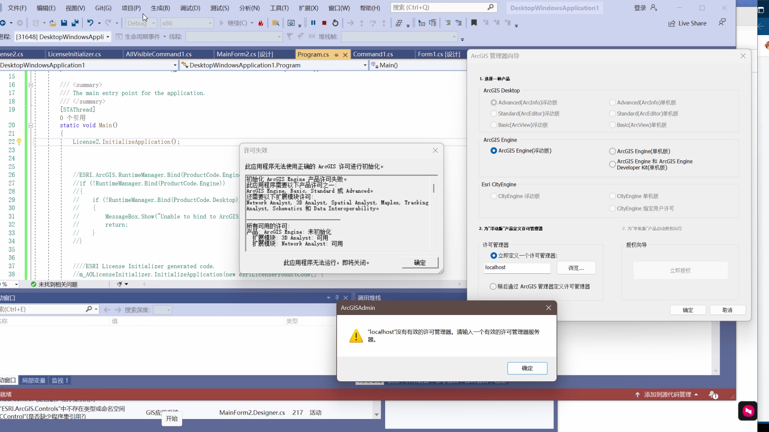Click the bookmark toggle icon in the toolbar
This screenshot has height=432, width=769.
click(474, 23)
